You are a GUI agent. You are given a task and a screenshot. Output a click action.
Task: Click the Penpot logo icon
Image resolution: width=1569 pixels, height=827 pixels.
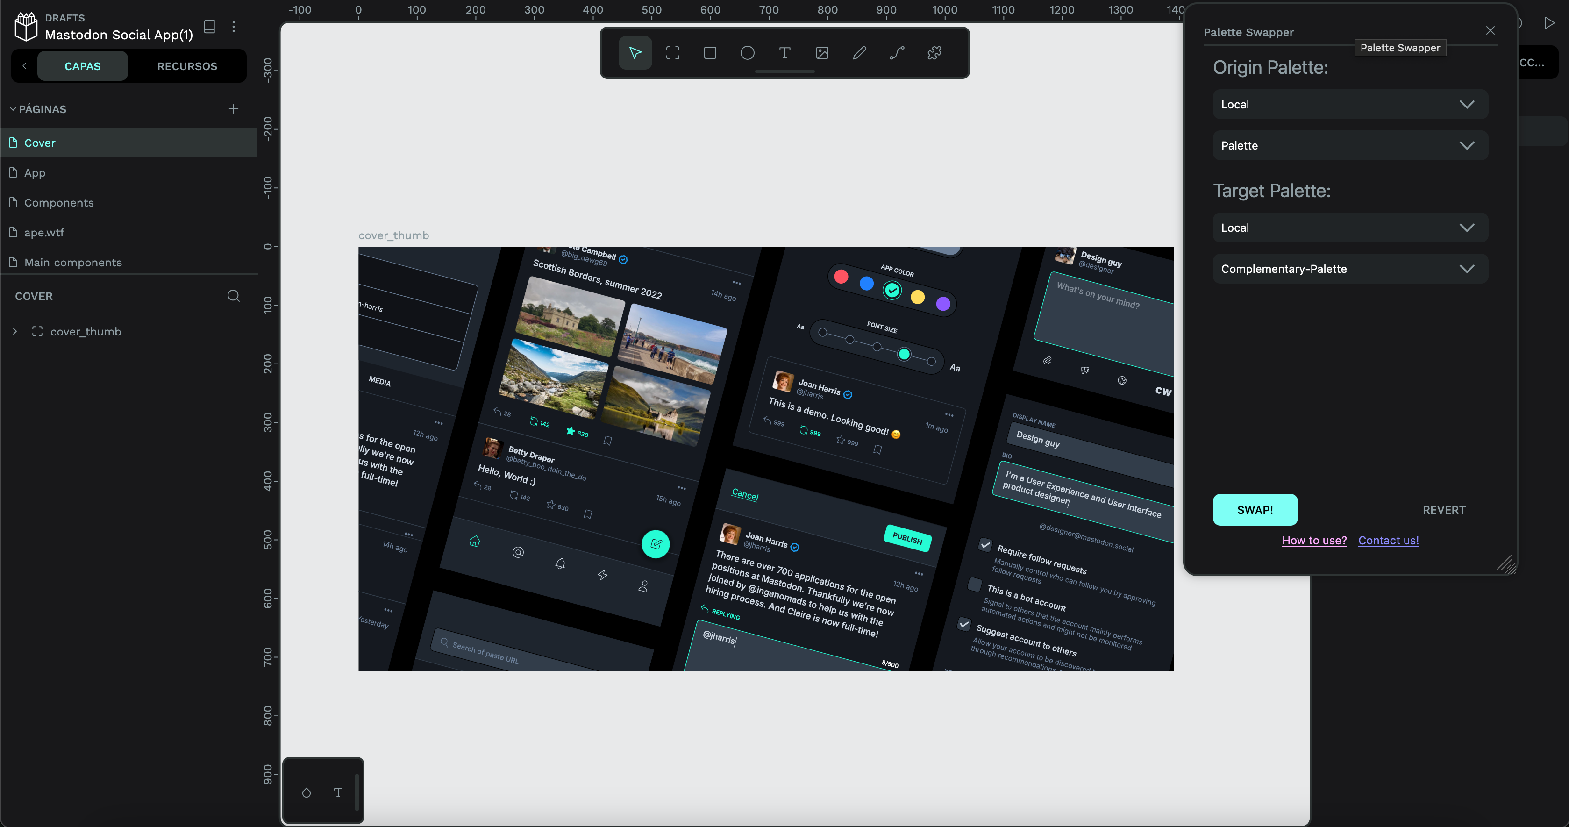click(x=26, y=27)
